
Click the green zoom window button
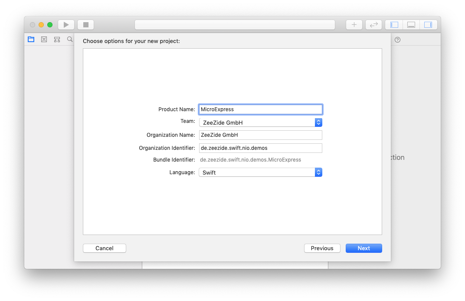[50, 25]
